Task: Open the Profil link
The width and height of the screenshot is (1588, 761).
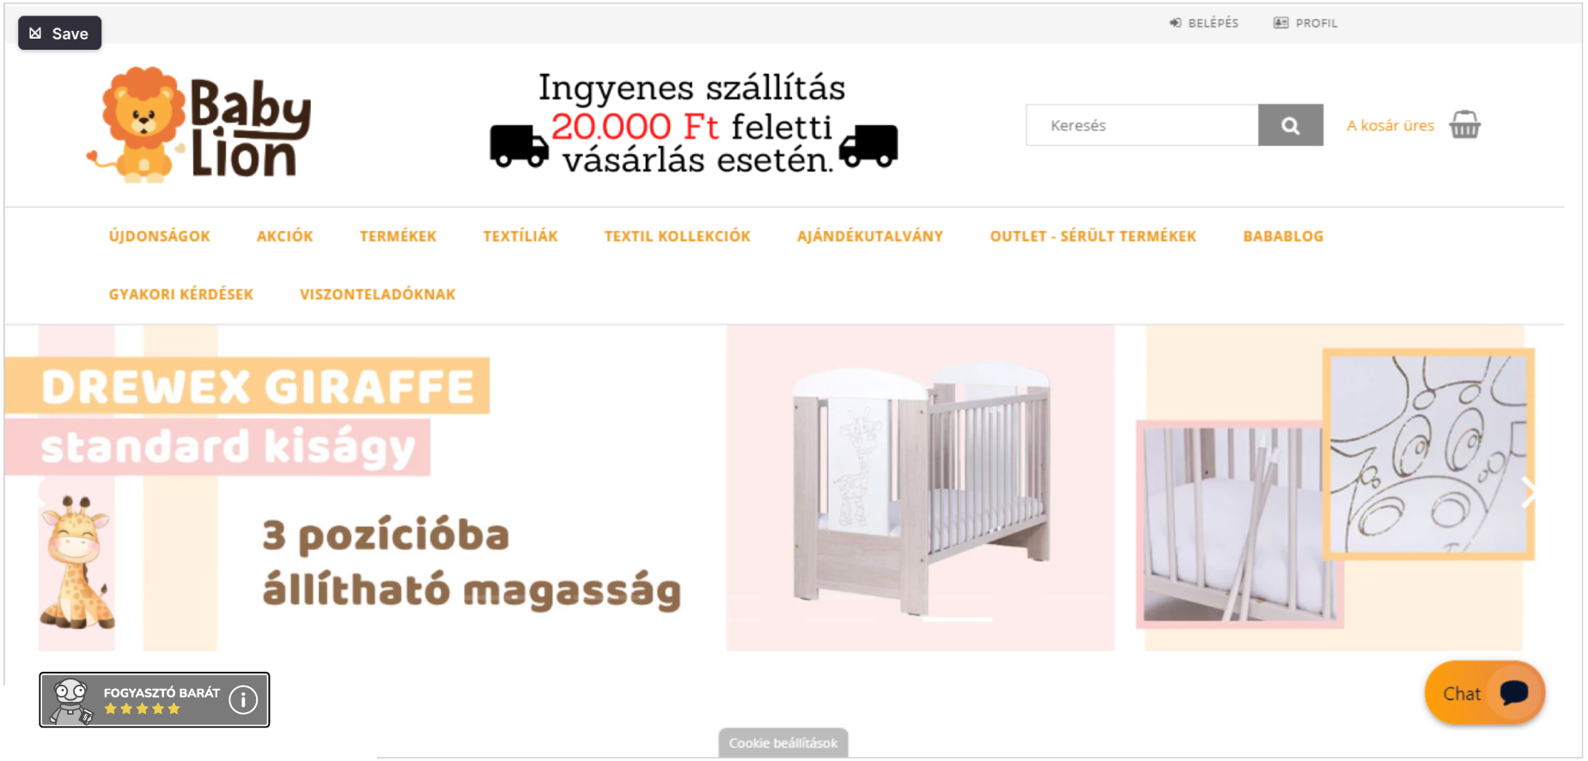Action: (x=1305, y=23)
